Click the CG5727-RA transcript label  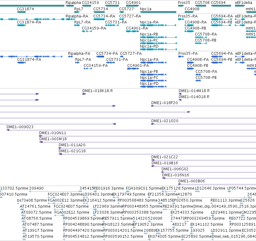coord(130,16)
